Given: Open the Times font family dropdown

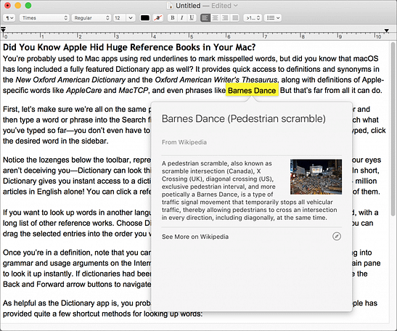Looking at the screenshot, I should (x=44, y=17).
